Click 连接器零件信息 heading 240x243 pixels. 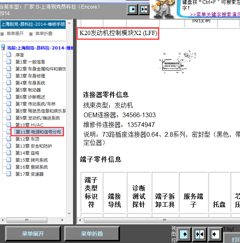pyautogui.click(x=106, y=95)
